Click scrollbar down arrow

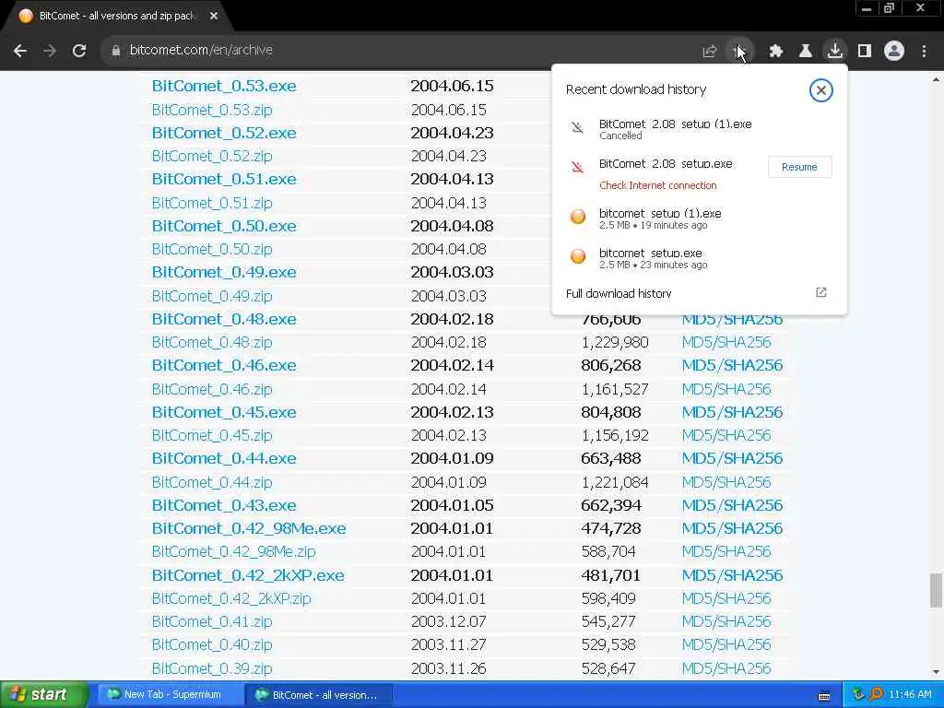936,672
